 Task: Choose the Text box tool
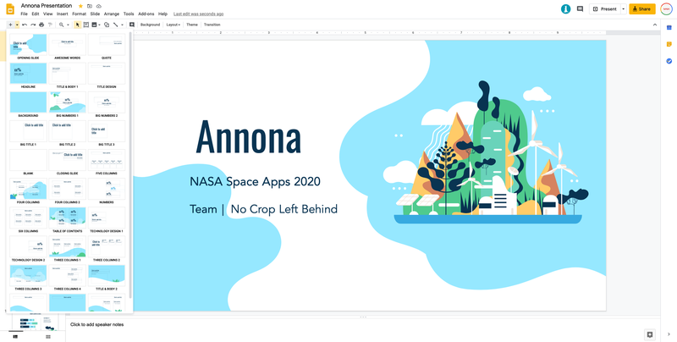click(x=86, y=25)
